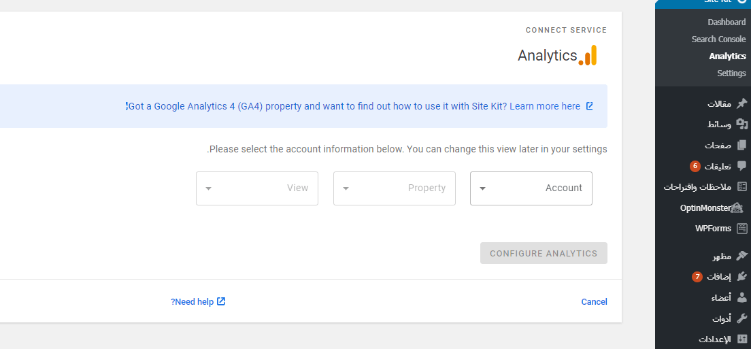Screen dimensions: 751x349
Task: Click the pages icon next to صفحات
Action: click(741, 145)
